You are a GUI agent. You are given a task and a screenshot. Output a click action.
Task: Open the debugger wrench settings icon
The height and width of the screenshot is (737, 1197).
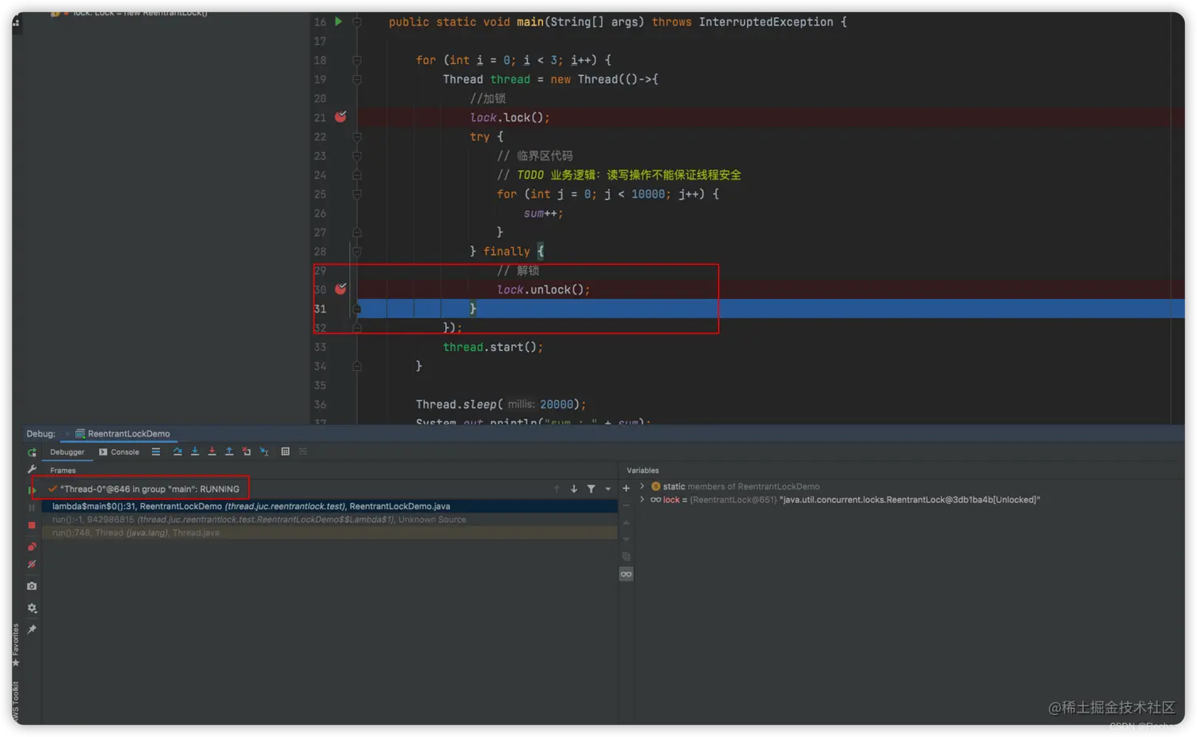pyautogui.click(x=32, y=470)
